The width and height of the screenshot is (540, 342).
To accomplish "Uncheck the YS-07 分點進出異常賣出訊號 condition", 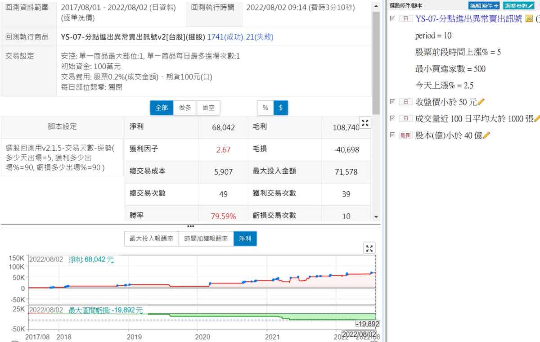I will point(392,18).
